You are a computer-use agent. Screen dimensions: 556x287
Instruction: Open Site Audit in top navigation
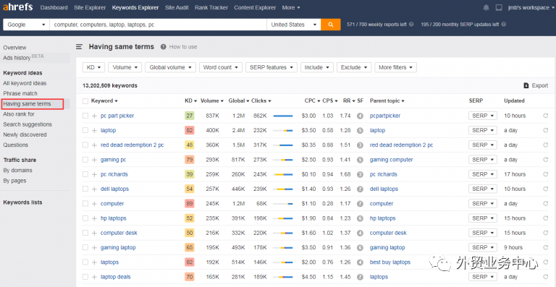177,7
